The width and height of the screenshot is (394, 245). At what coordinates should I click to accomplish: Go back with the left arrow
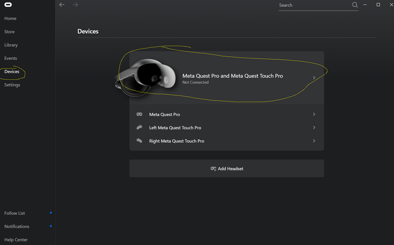click(62, 4)
